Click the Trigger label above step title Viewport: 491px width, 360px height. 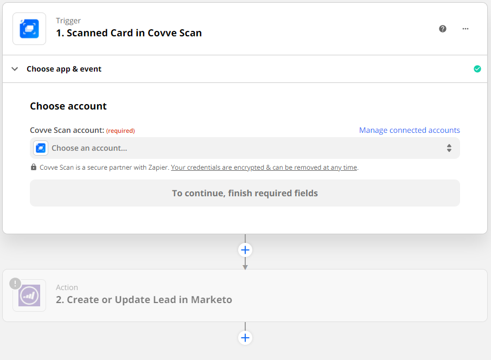click(68, 21)
